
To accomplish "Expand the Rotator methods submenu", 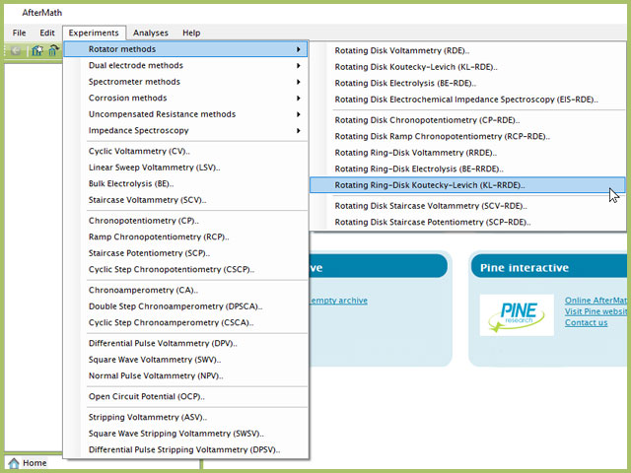I will [186, 49].
